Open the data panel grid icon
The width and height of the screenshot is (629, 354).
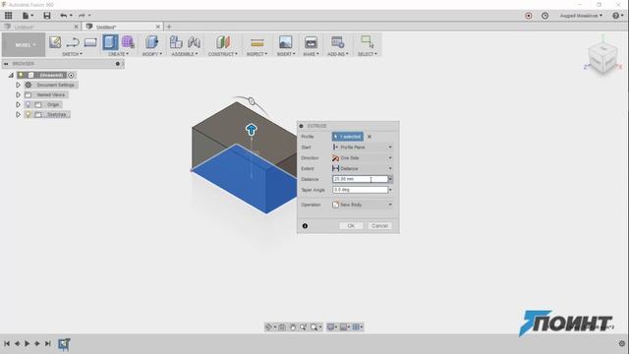[8, 16]
